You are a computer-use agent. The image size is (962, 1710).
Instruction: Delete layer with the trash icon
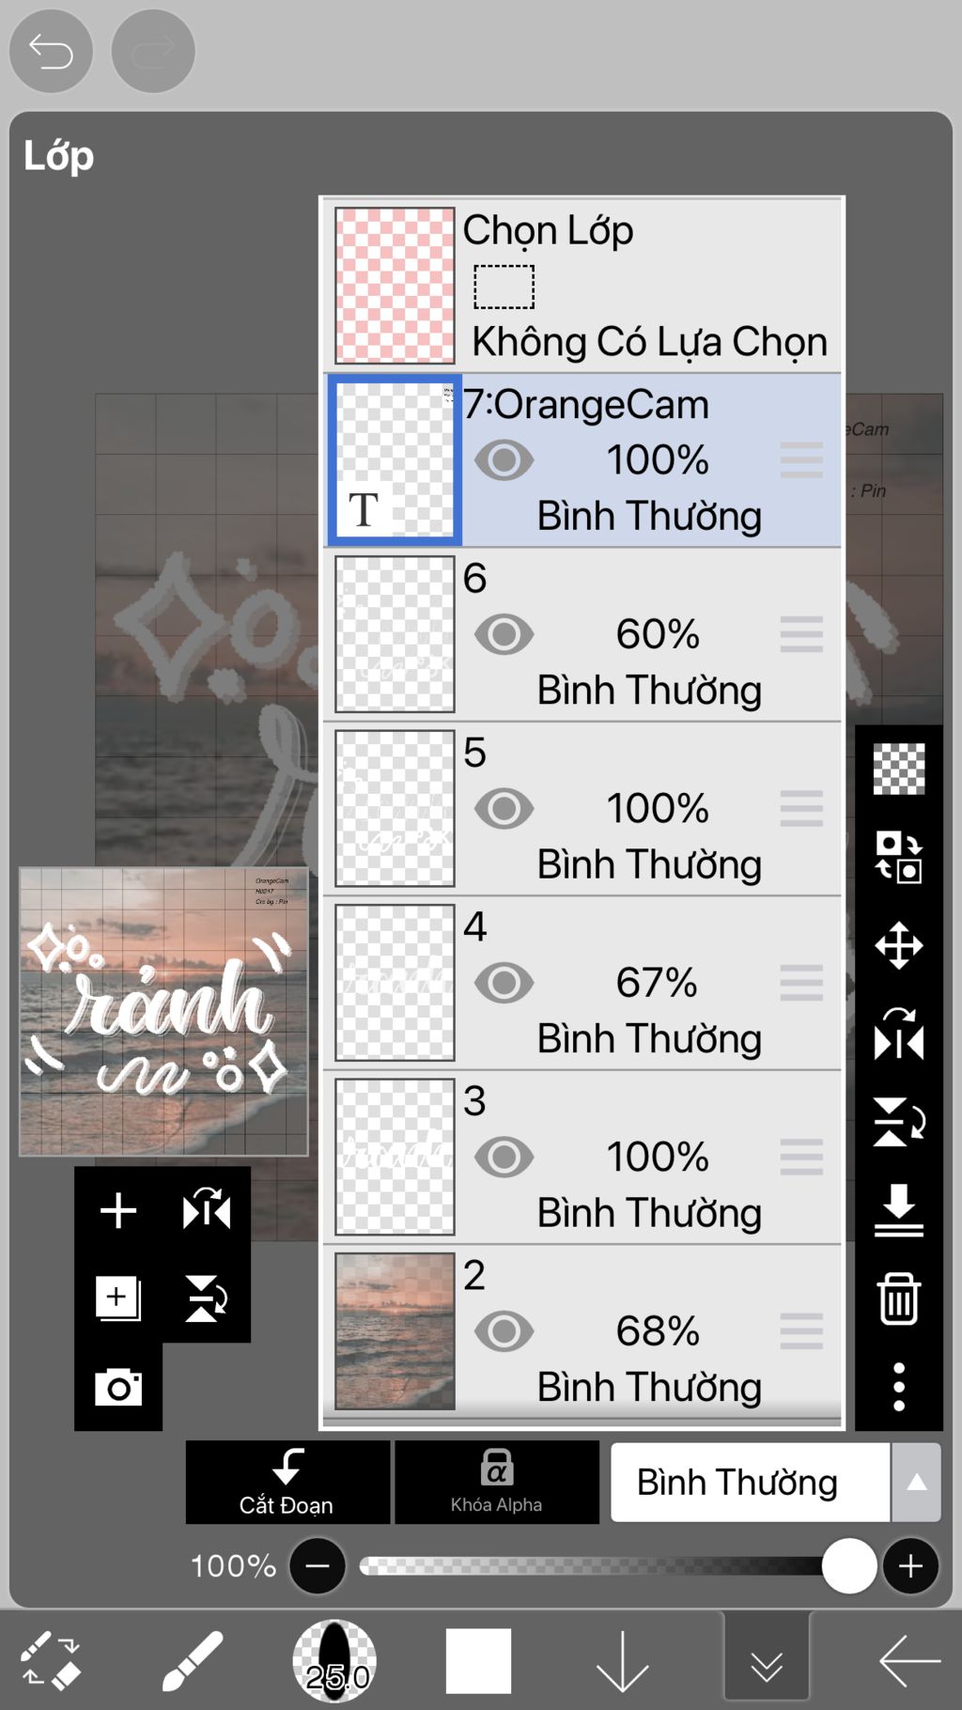(x=899, y=1298)
